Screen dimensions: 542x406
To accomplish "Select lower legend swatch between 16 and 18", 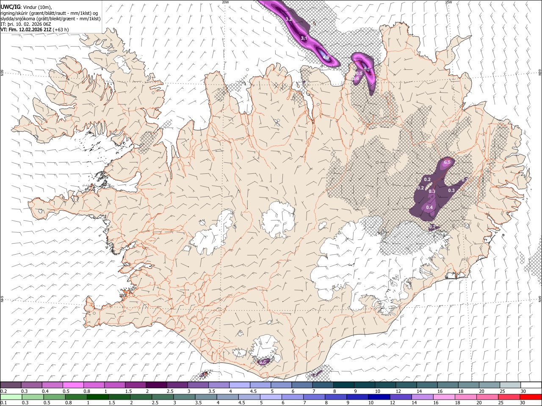I will click(x=443, y=397).
